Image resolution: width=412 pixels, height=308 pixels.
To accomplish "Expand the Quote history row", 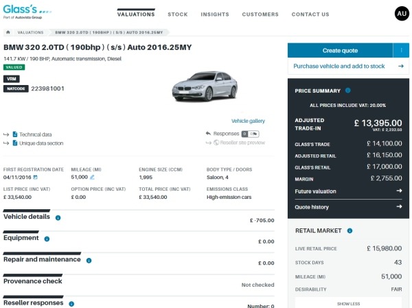I will tap(348, 207).
